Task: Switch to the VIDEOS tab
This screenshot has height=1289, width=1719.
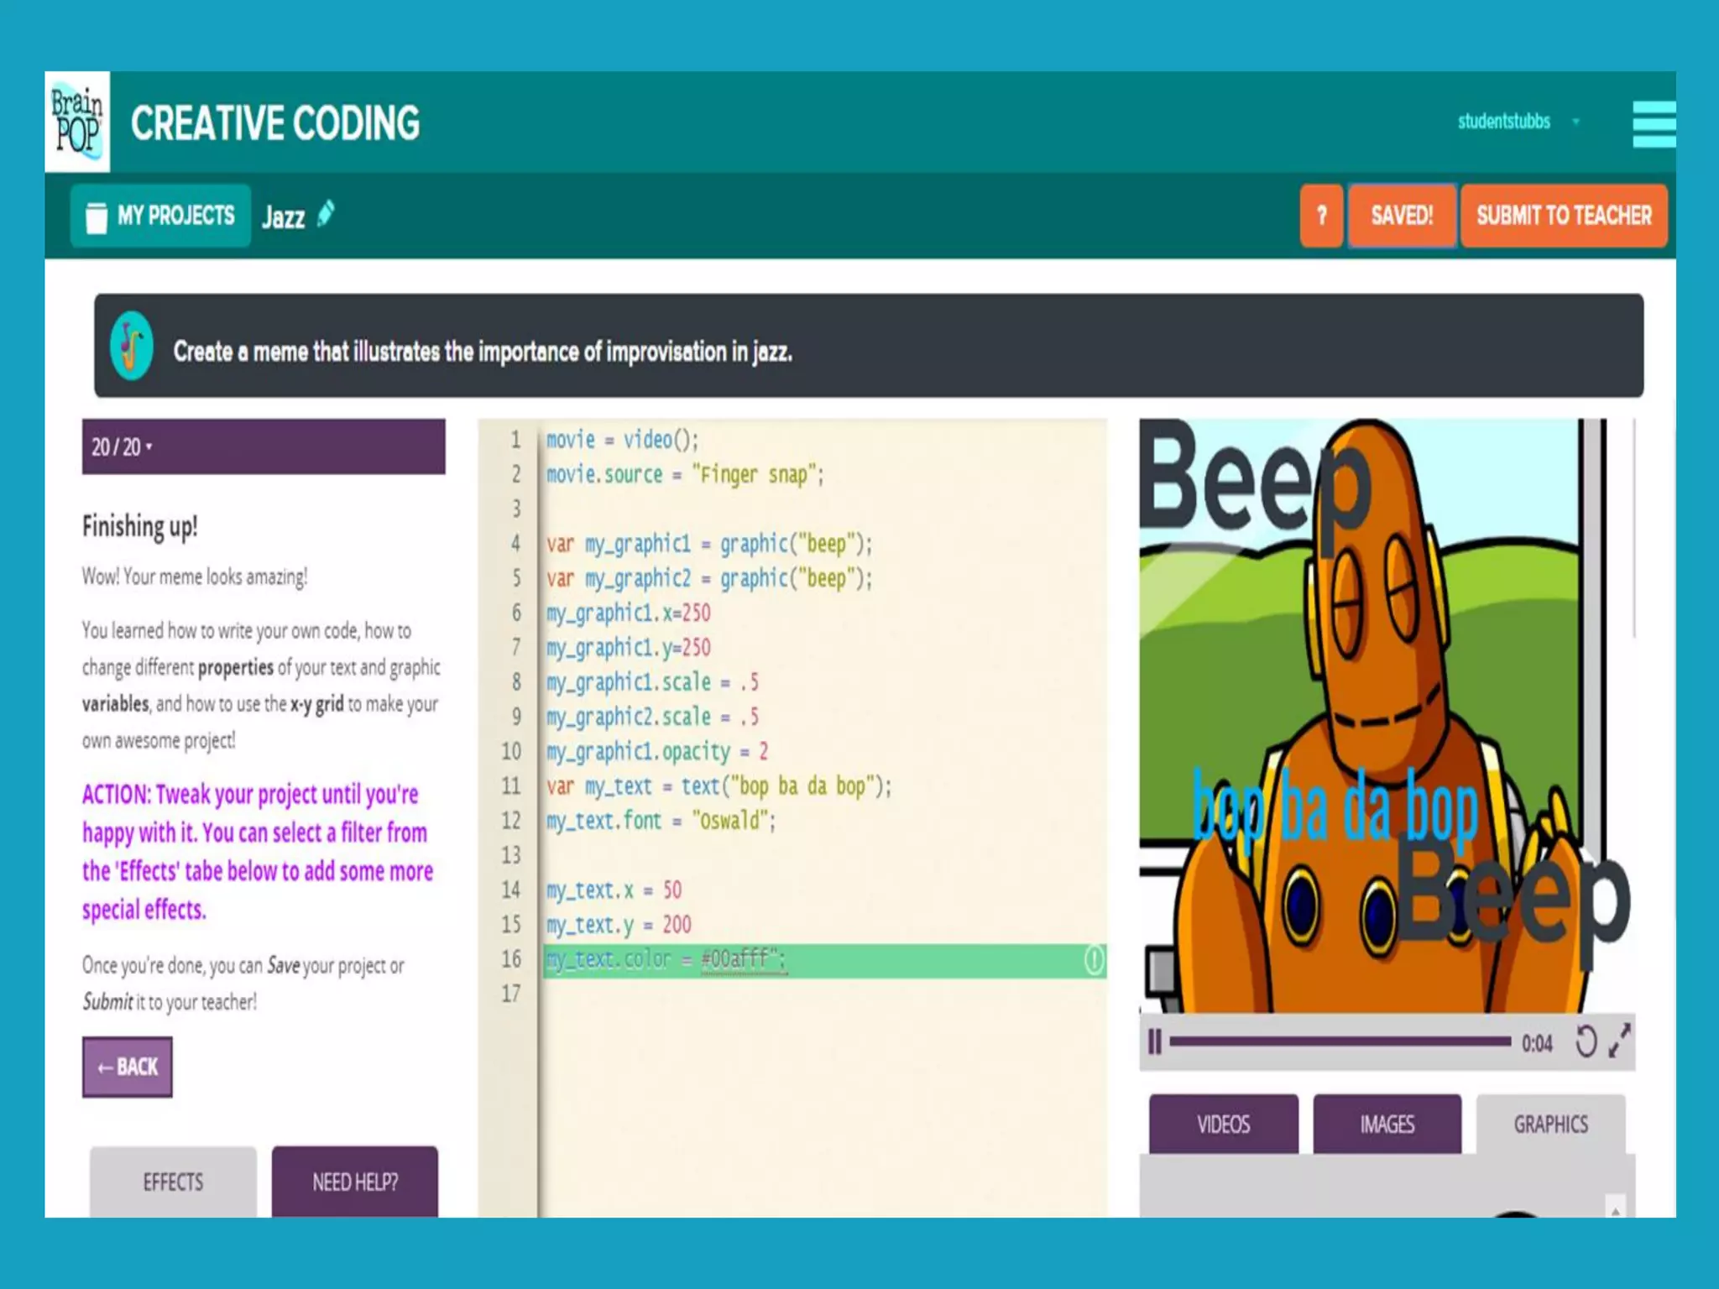Action: [x=1223, y=1124]
